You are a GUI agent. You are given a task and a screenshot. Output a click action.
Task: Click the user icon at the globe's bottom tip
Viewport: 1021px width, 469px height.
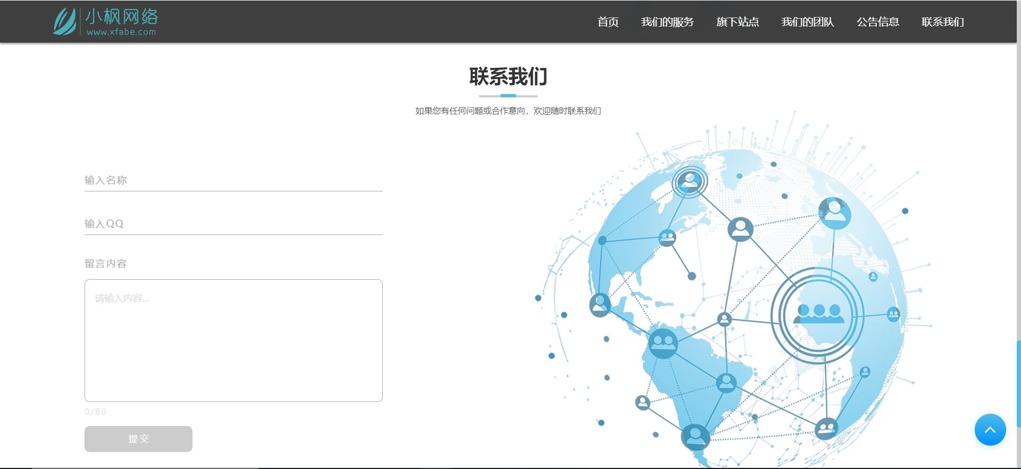[695, 437]
